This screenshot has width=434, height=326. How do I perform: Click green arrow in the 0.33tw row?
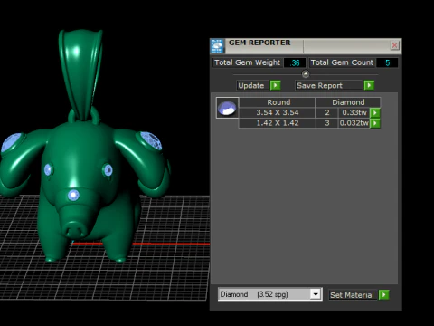[x=375, y=113]
